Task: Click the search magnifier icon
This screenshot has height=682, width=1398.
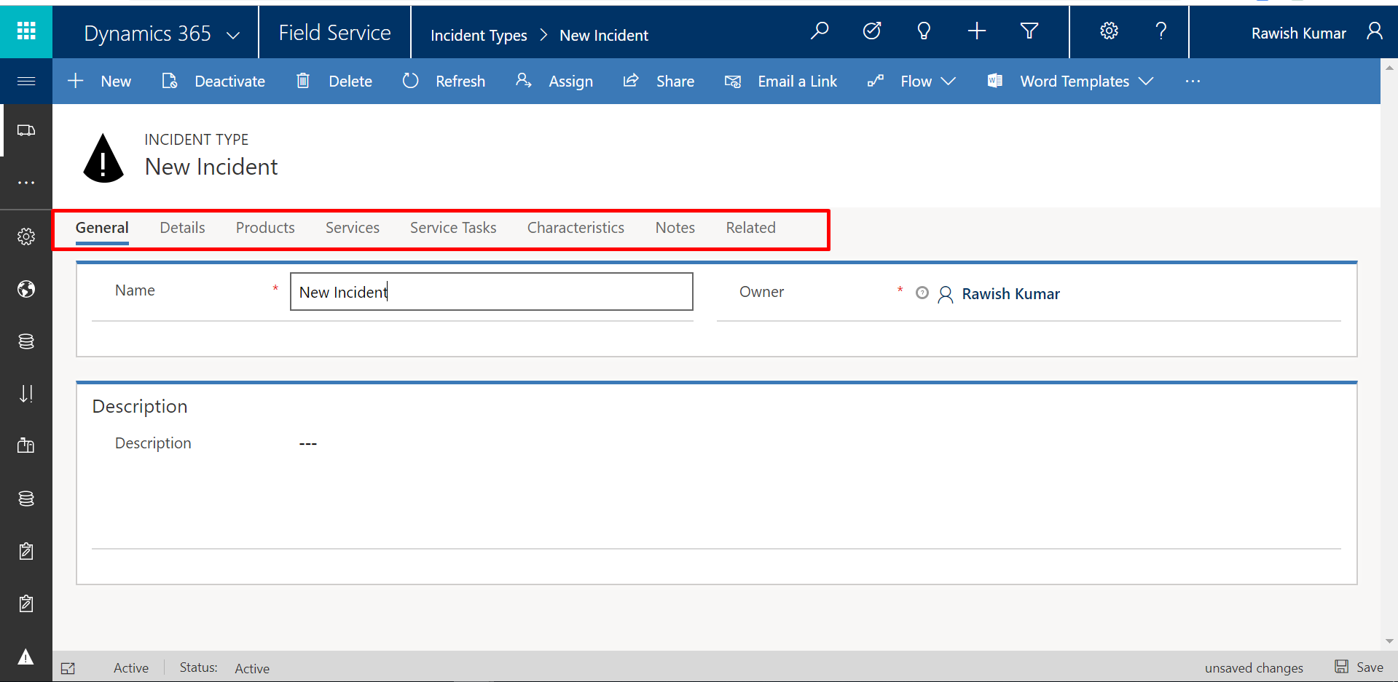Action: (820, 31)
